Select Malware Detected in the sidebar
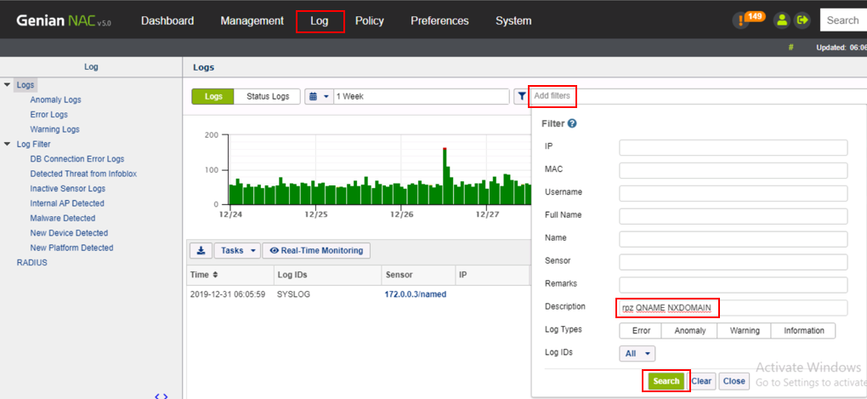The height and width of the screenshot is (399, 867). pyautogui.click(x=63, y=219)
